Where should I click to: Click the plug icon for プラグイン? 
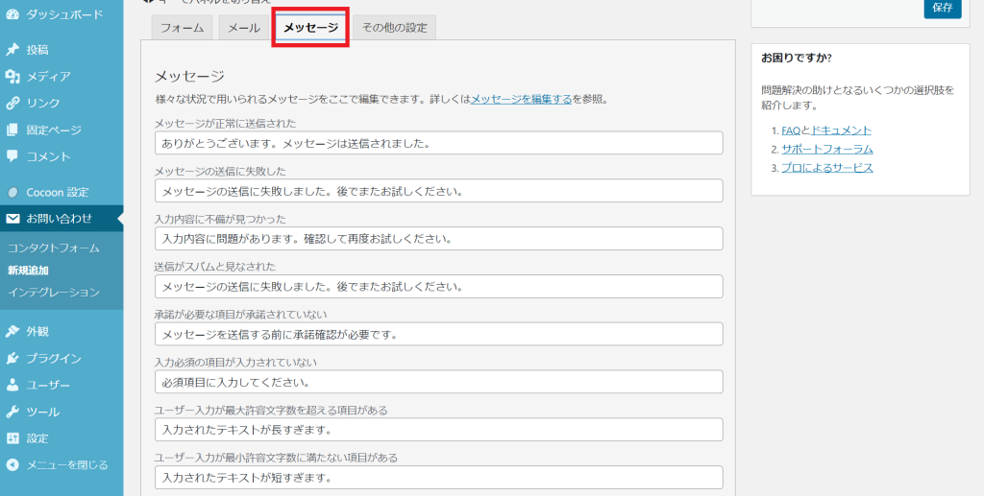(x=12, y=359)
